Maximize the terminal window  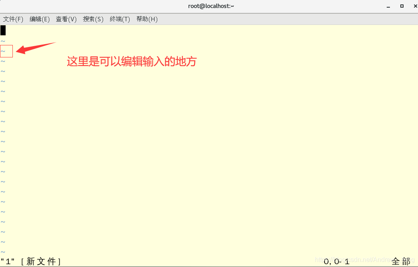pos(402,6)
